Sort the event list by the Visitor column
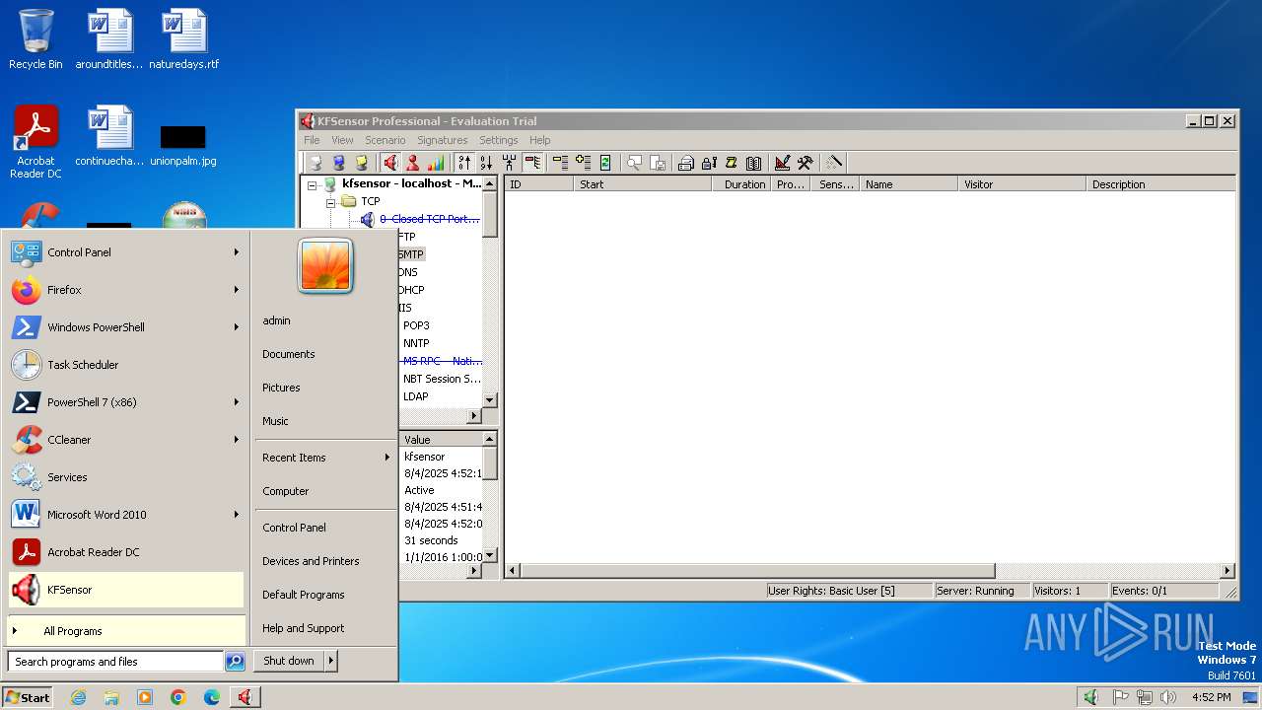1262x710 pixels. click(x=1022, y=184)
